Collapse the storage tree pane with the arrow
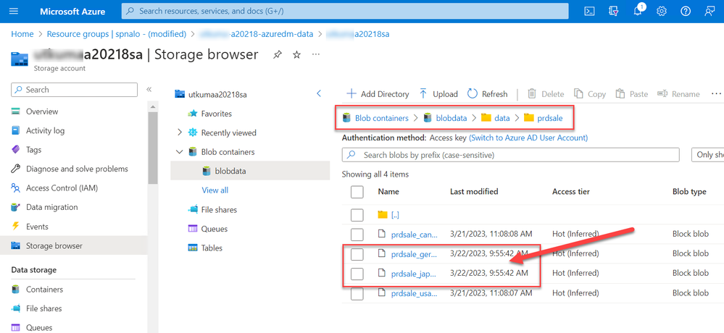The height and width of the screenshot is (333, 724). (x=319, y=93)
